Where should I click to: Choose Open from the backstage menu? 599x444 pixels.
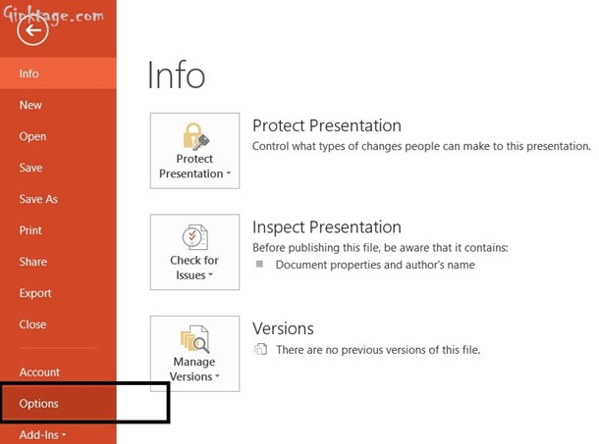(58, 136)
